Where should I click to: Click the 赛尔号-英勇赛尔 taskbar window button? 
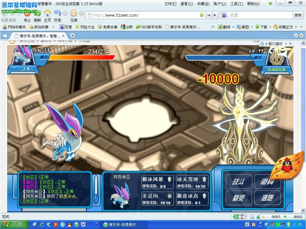123,225
